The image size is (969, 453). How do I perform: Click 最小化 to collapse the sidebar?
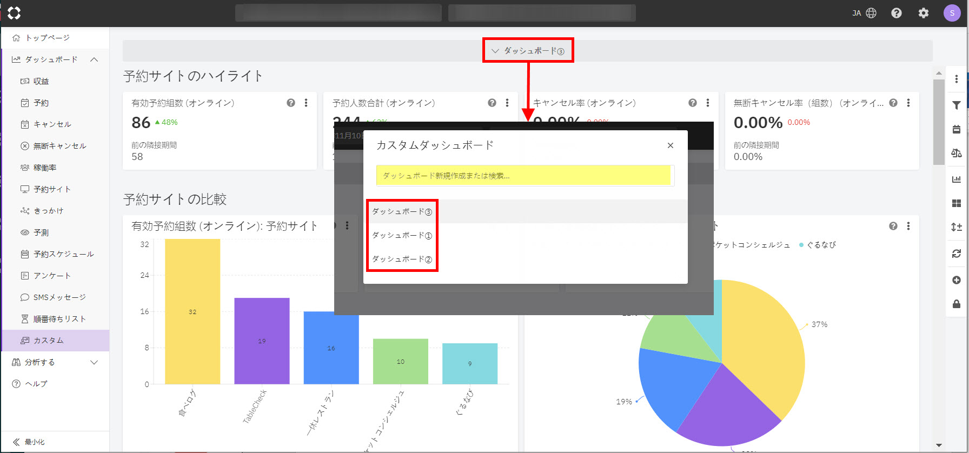point(55,442)
